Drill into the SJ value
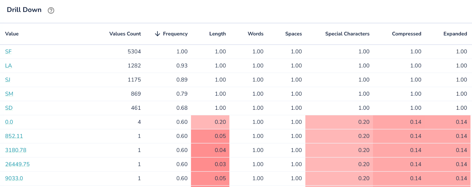The width and height of the screenshot is (472, 187). [8, 80]
